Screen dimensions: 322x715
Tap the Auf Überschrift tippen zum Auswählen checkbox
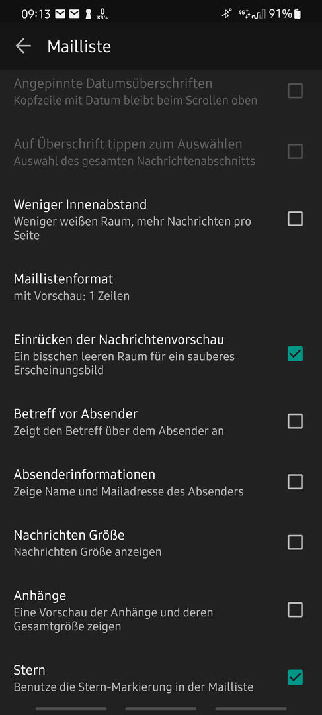(295, 152)
